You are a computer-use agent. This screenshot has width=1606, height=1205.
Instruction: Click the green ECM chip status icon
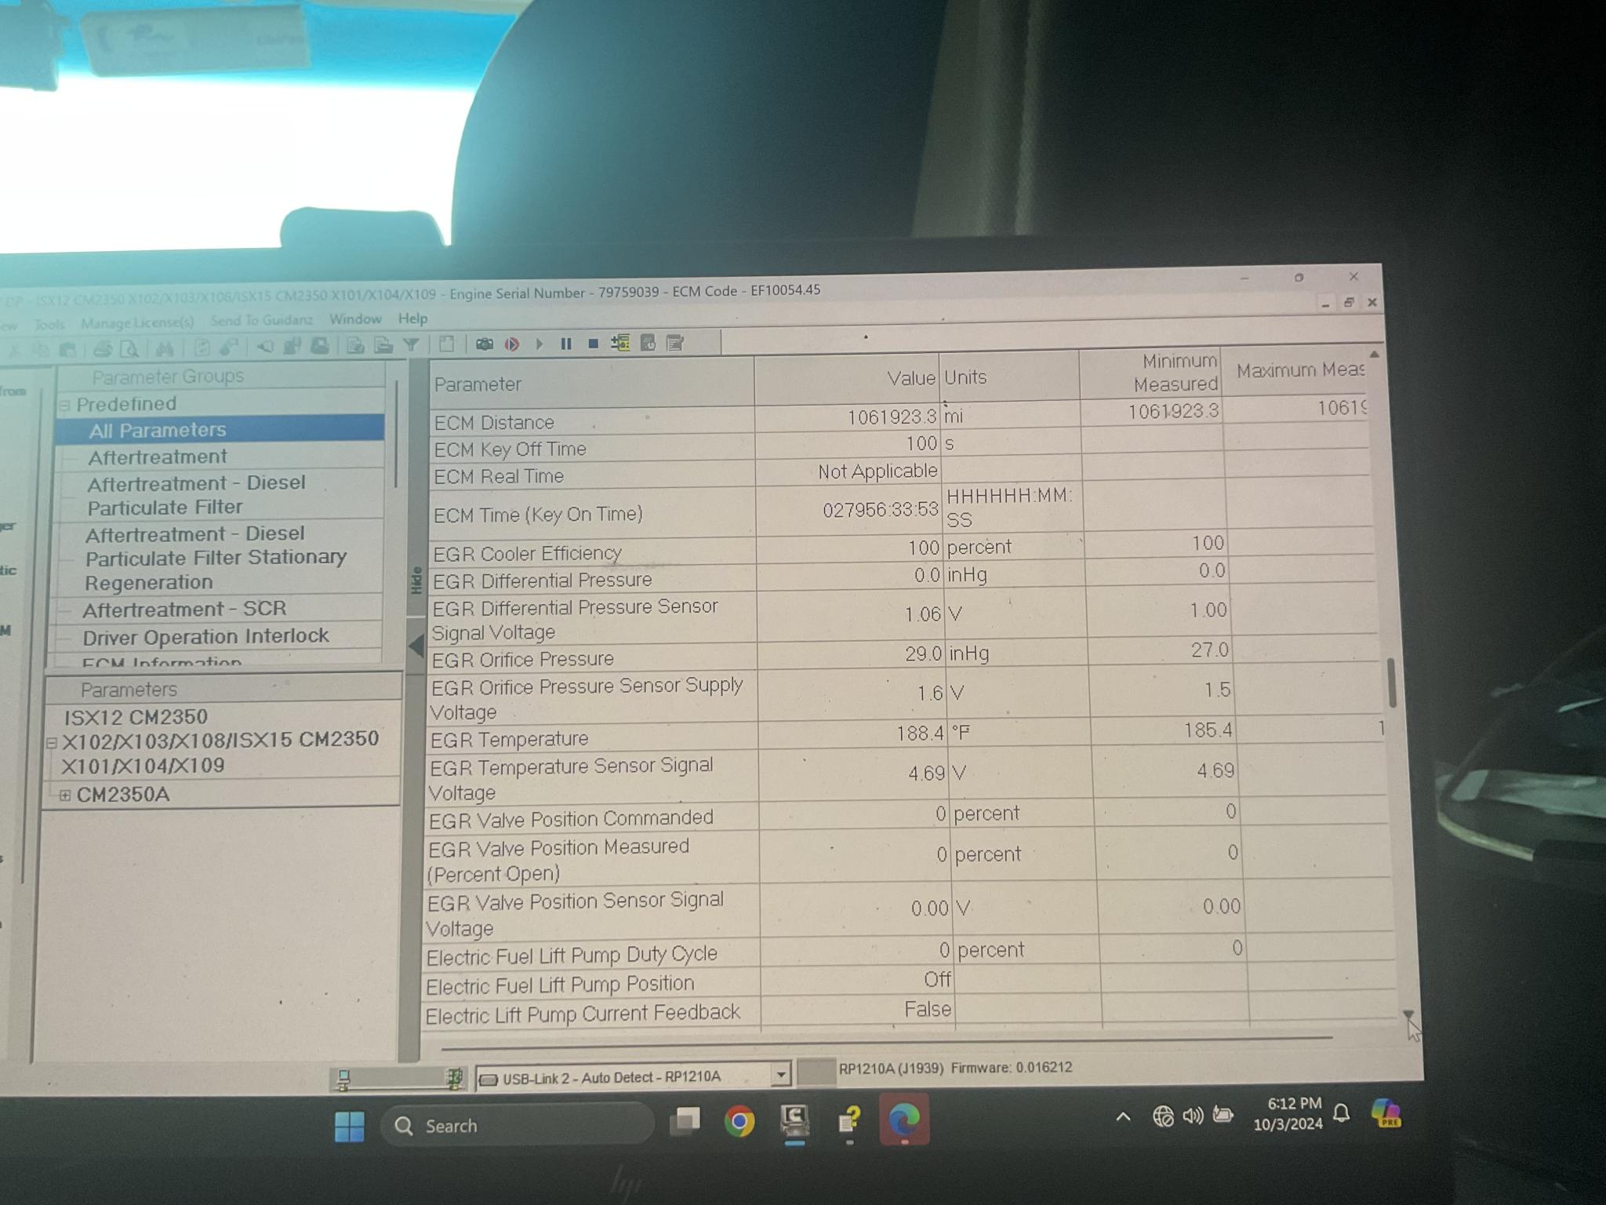pyautogui.click(x=454, y=1079)
